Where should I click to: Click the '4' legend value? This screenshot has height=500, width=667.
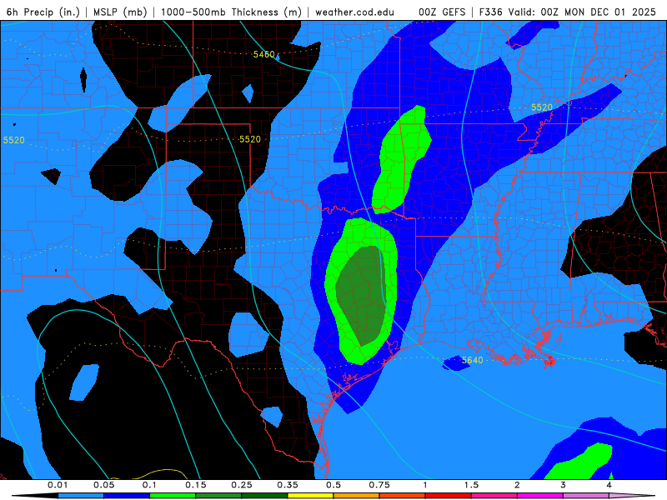609,485
